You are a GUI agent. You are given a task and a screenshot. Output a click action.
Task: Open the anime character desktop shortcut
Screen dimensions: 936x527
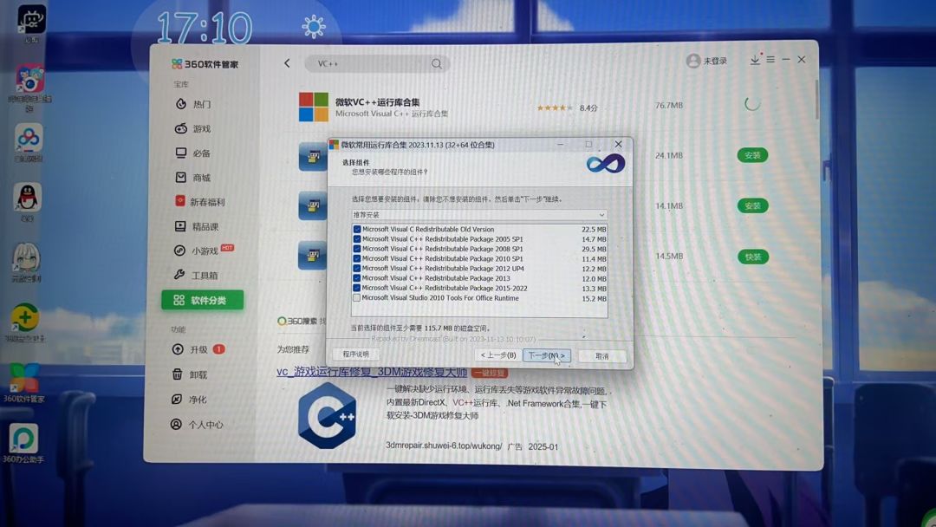[x=26, y=258]
